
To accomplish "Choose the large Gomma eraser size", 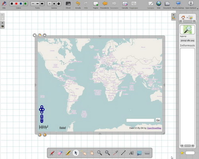I will [59, 4].
